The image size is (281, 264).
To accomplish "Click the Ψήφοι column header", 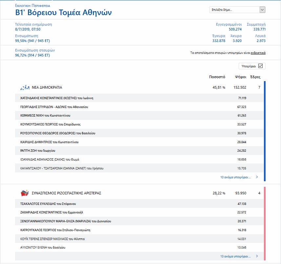I will coord(241,77).
